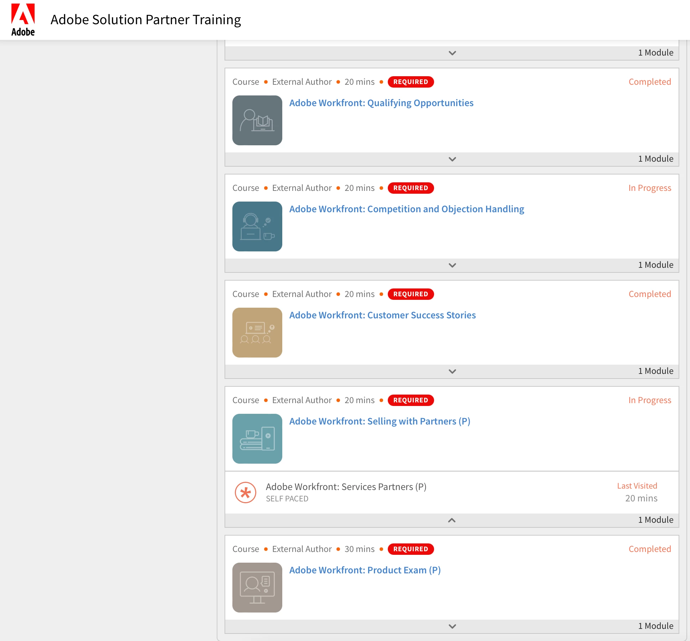Launch the Services Partners (P) self-paced module
The image size is (690, 641).
(346, 487)
